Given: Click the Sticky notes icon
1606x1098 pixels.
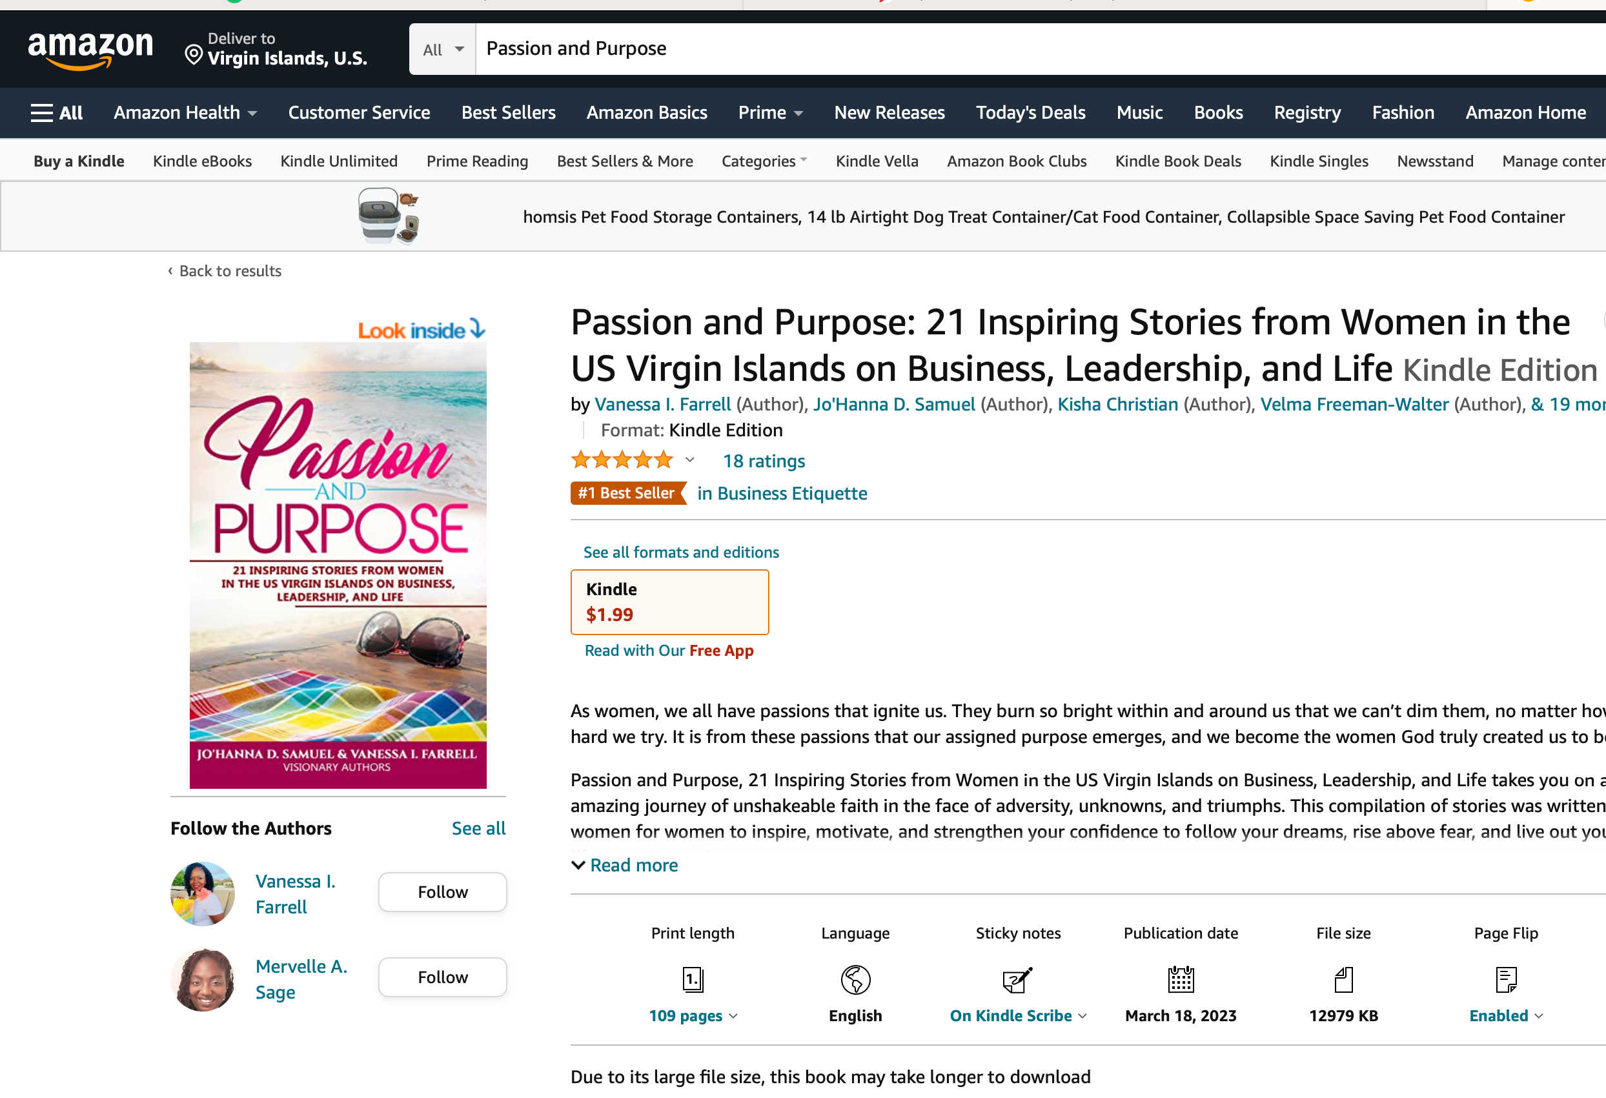Looking at the screenshot, I should click(1017, 979).
